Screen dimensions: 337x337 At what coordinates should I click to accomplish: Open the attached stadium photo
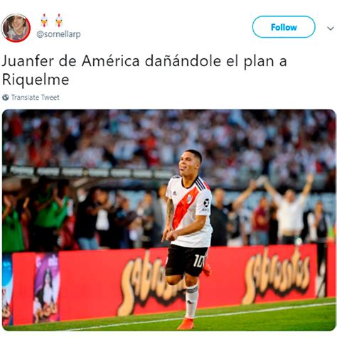point(168,220)
